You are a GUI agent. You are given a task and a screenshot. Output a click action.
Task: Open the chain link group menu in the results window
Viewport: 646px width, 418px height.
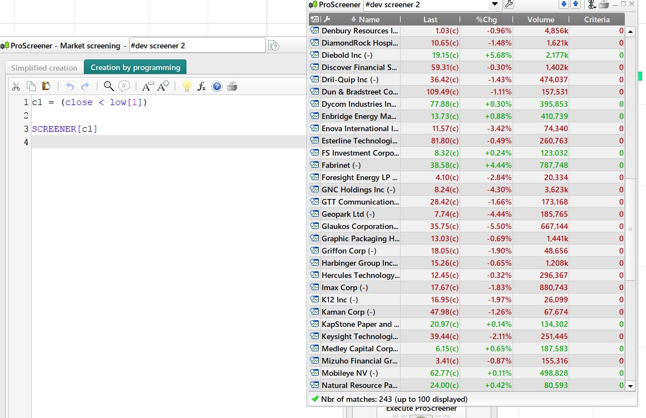(592, 4)
